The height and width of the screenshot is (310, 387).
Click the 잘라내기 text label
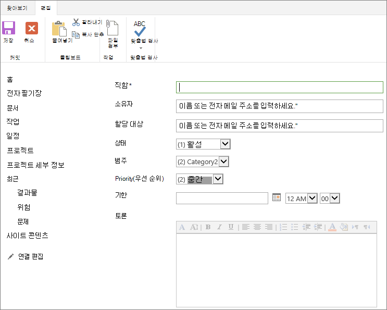coord(92,22)
